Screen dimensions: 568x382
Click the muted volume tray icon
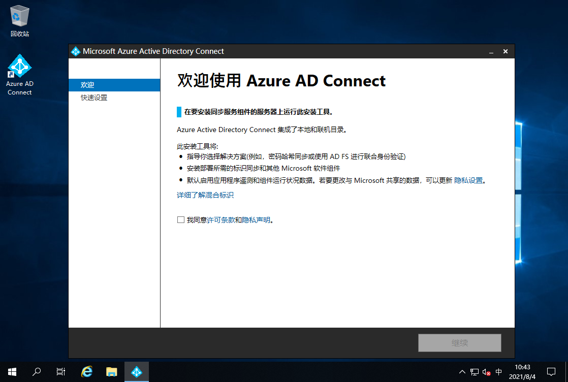486,372
